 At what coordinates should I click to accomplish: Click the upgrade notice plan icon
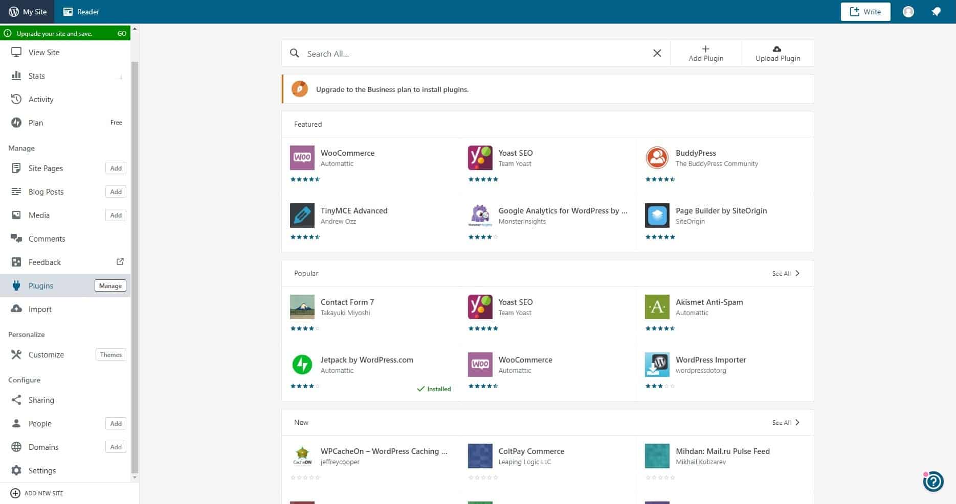pyautogui.click(x=300, y=89)
